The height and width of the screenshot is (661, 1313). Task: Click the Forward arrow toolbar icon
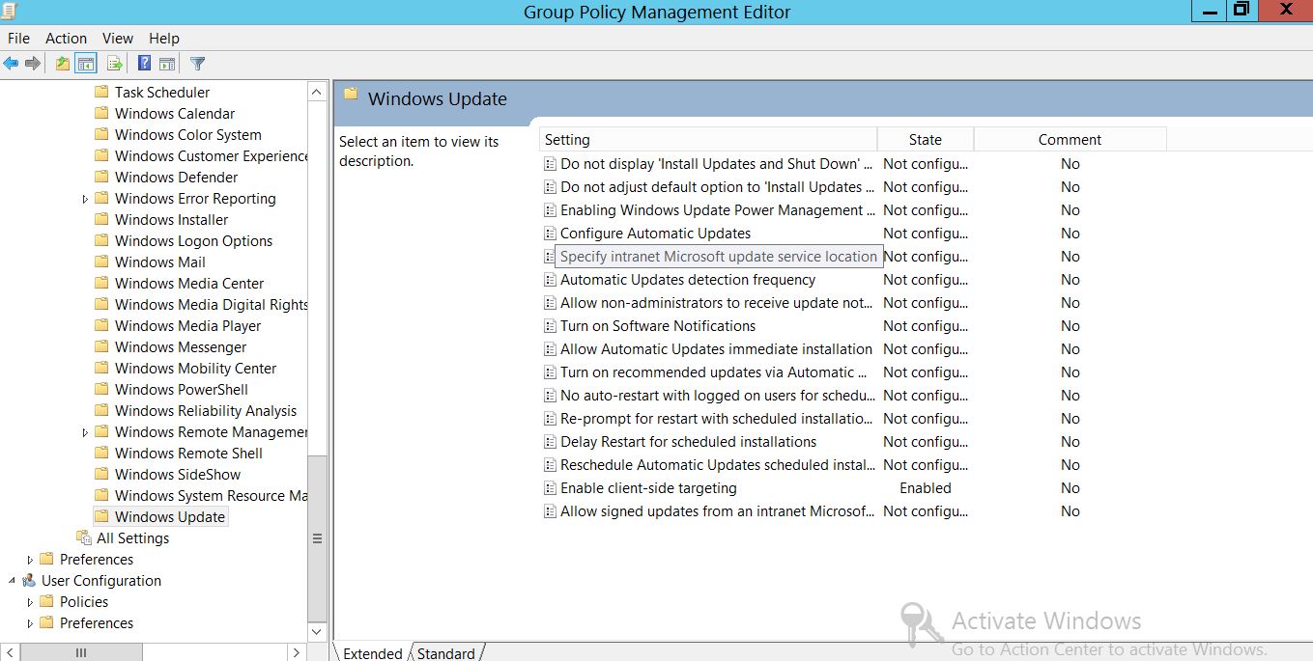click(33, 64)
